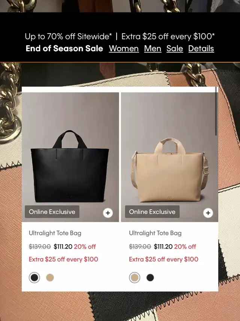
Task: Open the Sale link in banner
Action: coord(175,49)
